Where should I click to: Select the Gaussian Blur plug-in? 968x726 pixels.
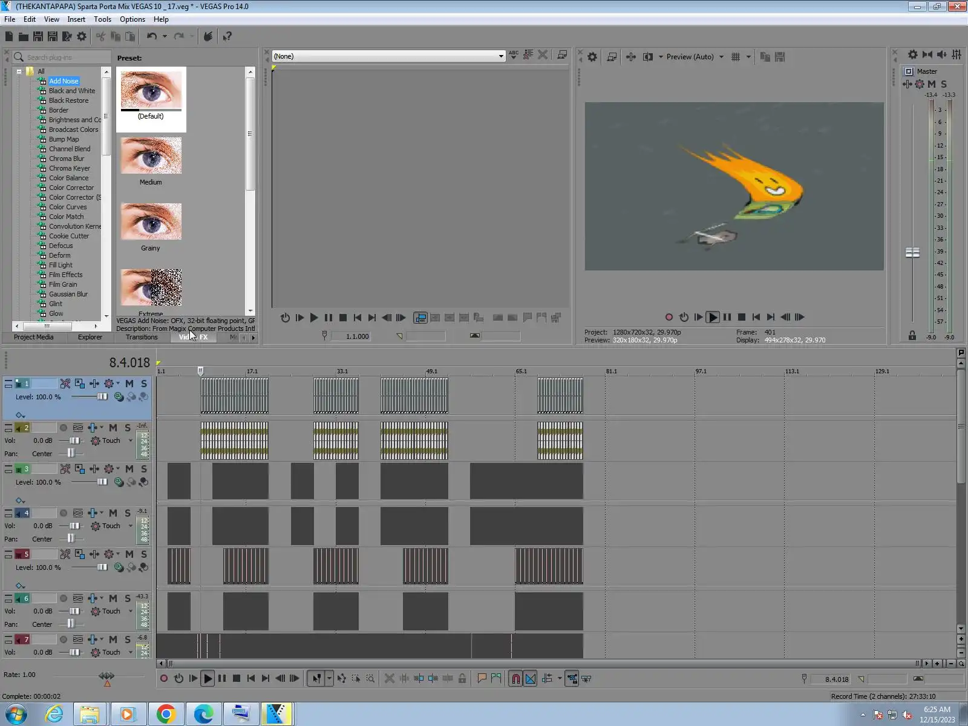click(68, 294)
